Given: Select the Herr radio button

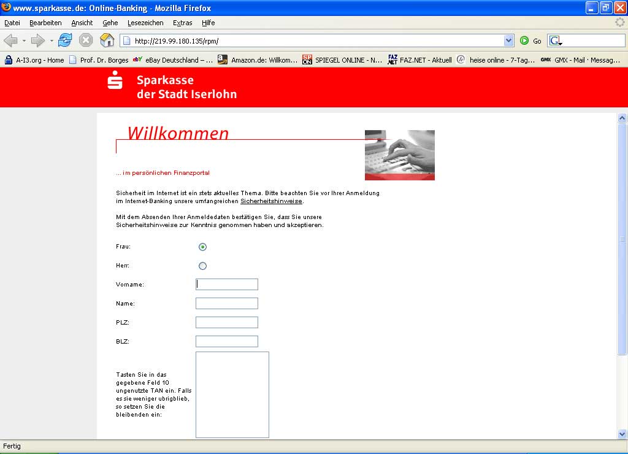Looking at the screenshot, I should (202, 266).
